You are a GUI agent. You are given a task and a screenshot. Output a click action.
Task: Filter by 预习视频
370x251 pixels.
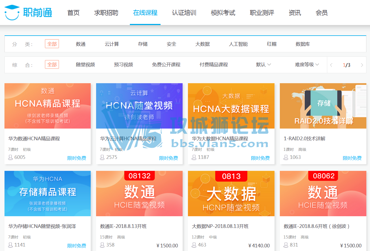tap(123, 65)
